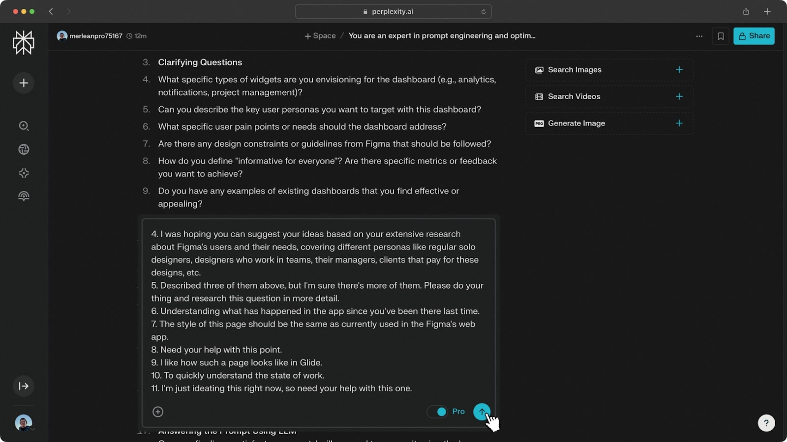787x442 pixels.
Task: Open Library icon in sidebar
Action: 24,196
